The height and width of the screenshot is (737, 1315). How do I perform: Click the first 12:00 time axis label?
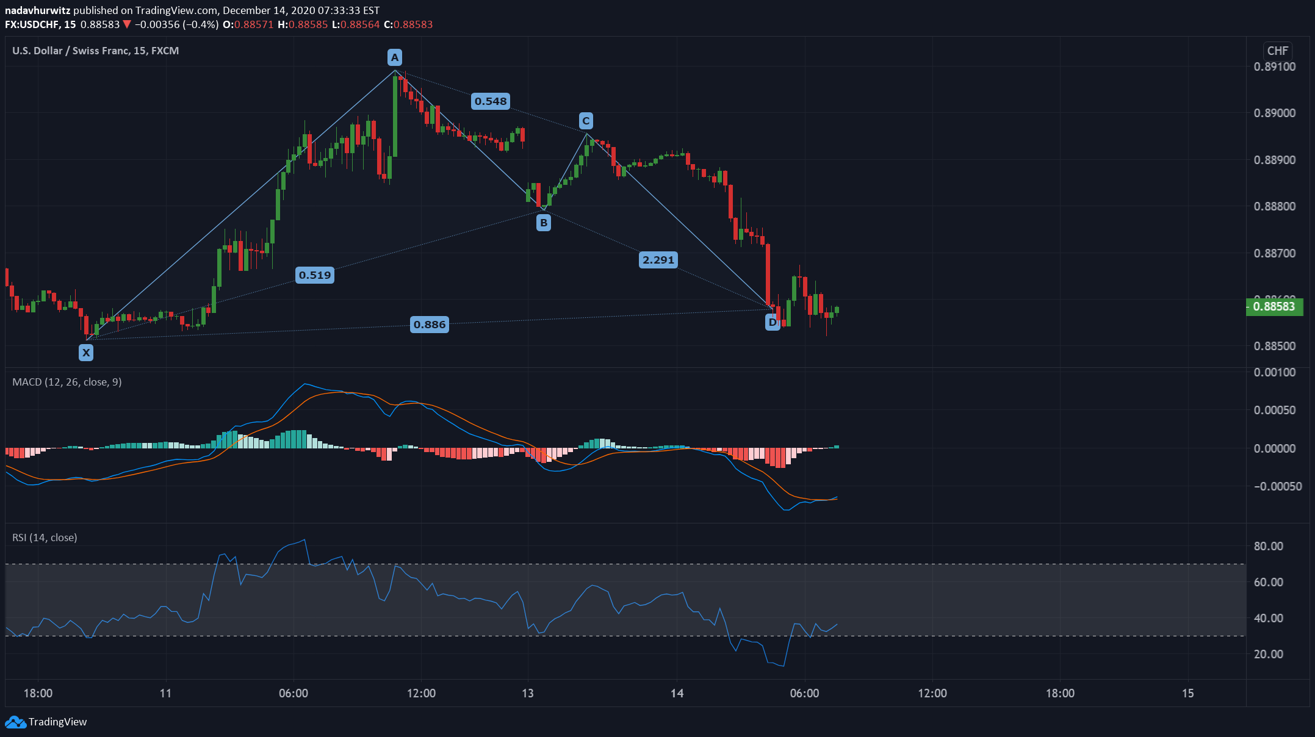[421, 693]
